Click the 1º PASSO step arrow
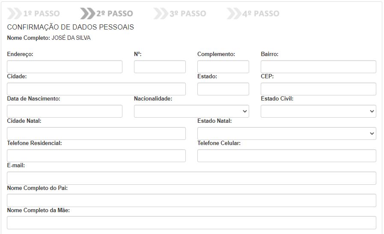Image resolution: width=384 pixels, height=234 pixels. pyautogui.click(x=34, y=14)
